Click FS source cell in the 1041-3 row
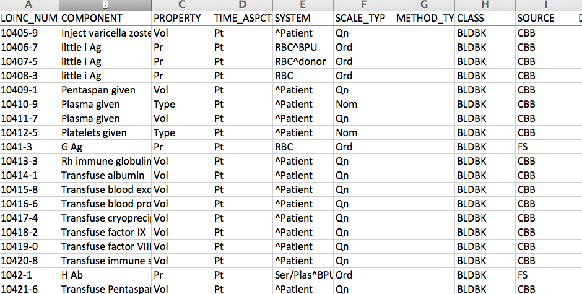This screenshot has height=294, width=582. coord(545,147)
